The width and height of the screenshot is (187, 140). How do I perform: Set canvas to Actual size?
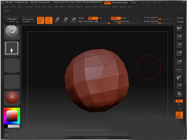tap(179, 45)
